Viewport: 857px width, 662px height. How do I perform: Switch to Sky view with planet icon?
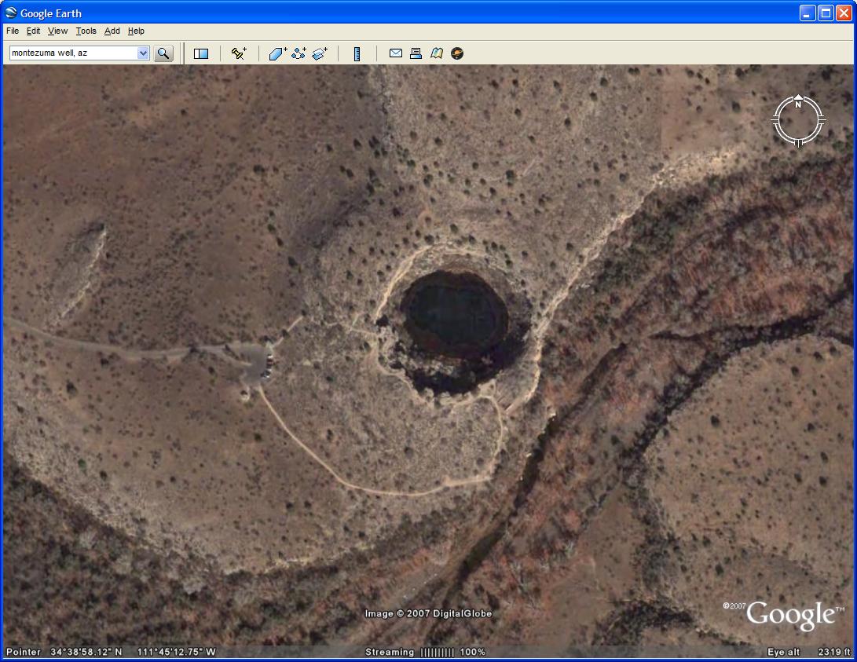[x=457, y=53]
